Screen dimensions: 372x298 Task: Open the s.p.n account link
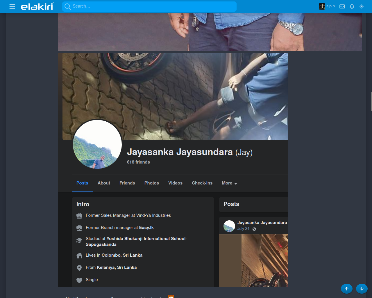(330, 6)
